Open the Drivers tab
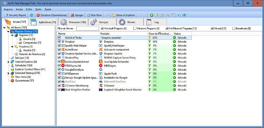Screen dimensions: 264x128 130,22
